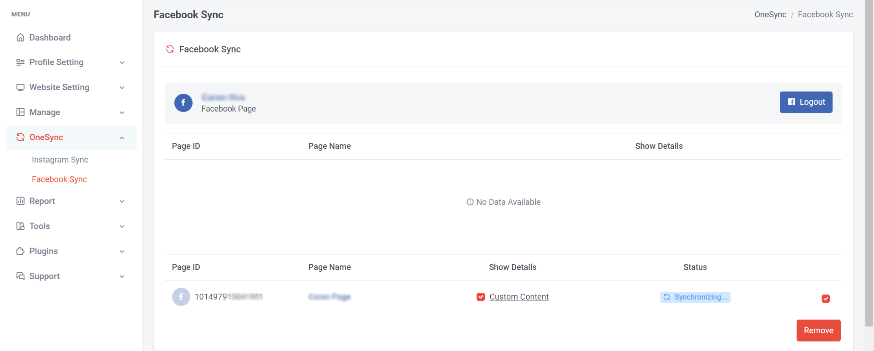Viewport: 874px width, 351px height.
Task: Select Facebook Sync submenu item
Action: pos(59,179)
